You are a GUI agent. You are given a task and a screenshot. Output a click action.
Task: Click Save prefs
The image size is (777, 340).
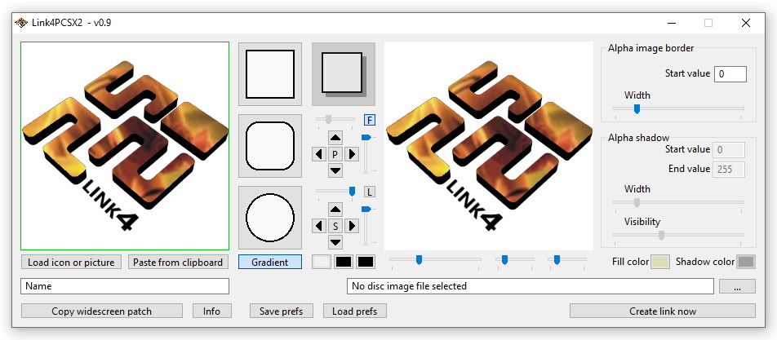click(x=282, y=311)
